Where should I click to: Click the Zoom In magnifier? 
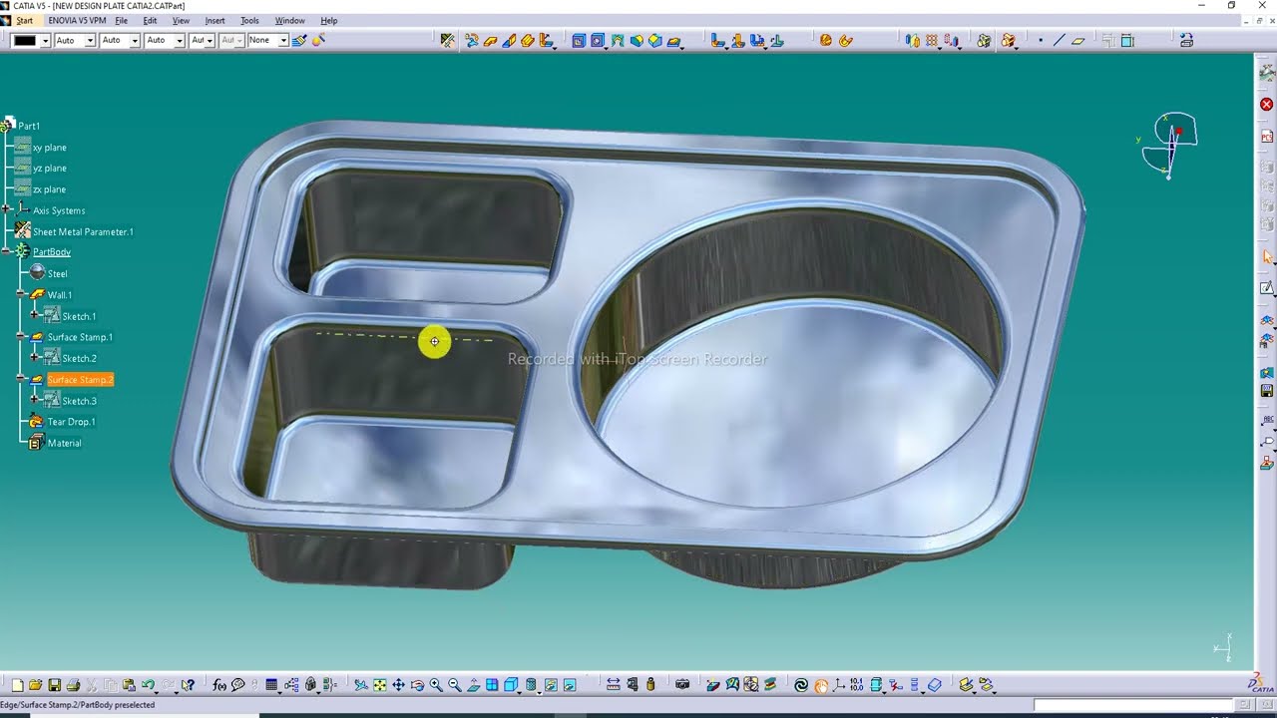[x=436, y=685]
